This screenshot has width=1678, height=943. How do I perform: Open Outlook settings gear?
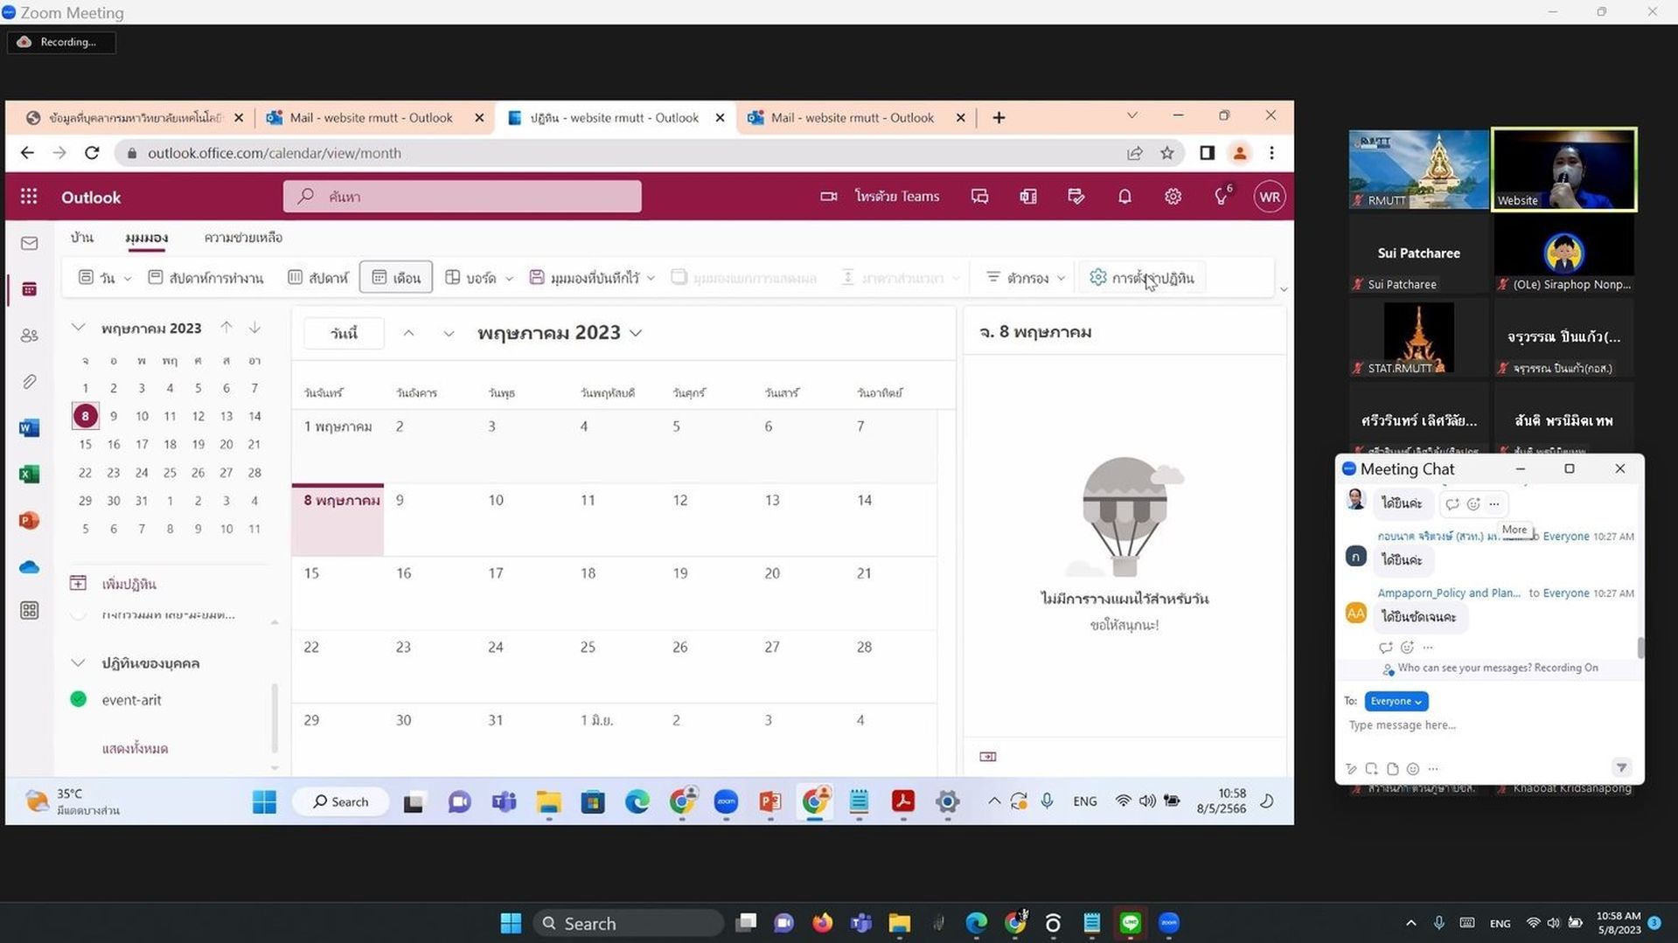click(x=1173, y=197)
